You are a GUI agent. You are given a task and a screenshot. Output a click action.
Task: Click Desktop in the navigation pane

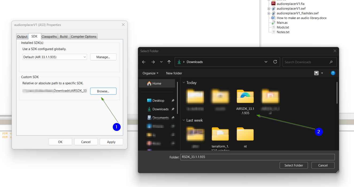click(x=158, y=101)
